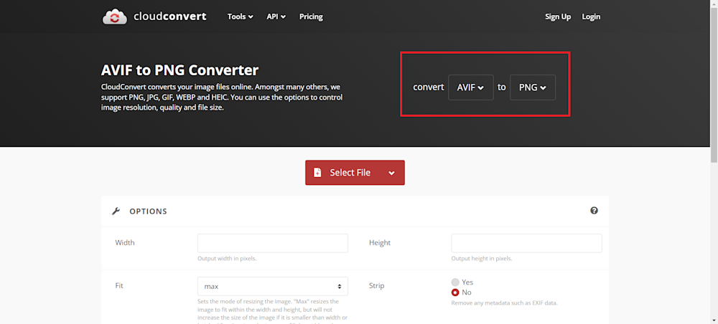Viewport: 718px width, 324px height.
Task: Click the Height input field
Action: point(526,243)
